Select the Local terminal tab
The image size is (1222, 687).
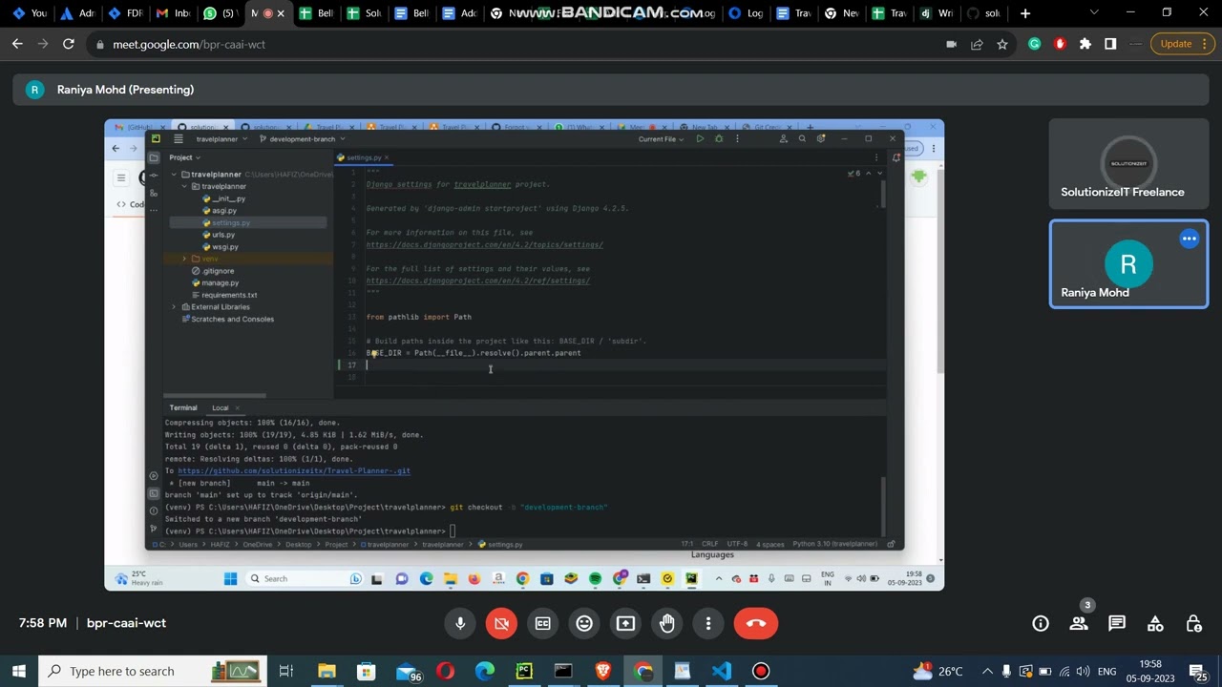220,408
